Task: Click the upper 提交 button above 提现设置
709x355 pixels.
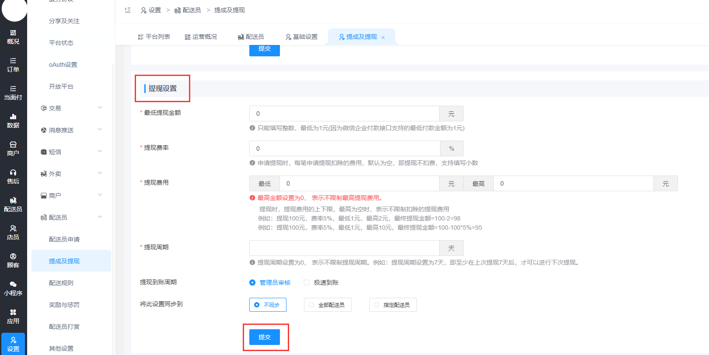Action: pyautogui.click(x=265, y=50)
